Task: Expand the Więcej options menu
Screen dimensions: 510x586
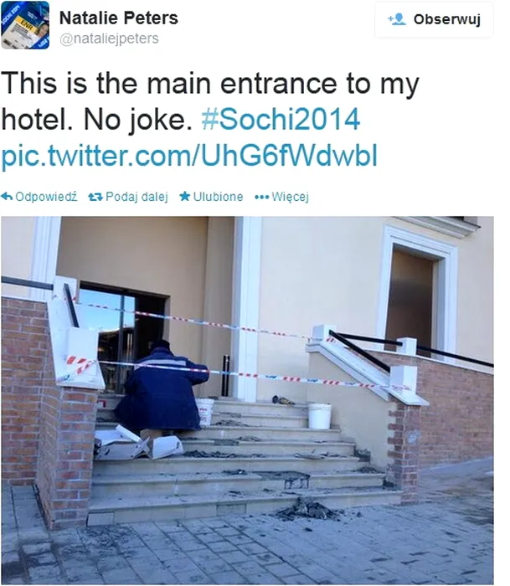Action: (290, 197)
